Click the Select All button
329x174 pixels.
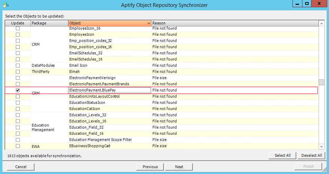(282, 155)
